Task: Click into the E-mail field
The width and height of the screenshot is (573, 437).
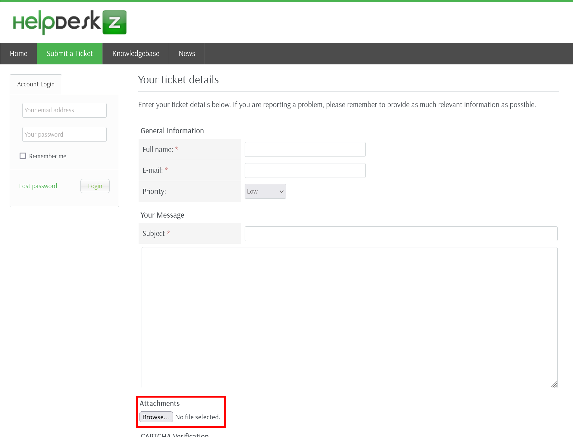Action: [x=305, y=170]
